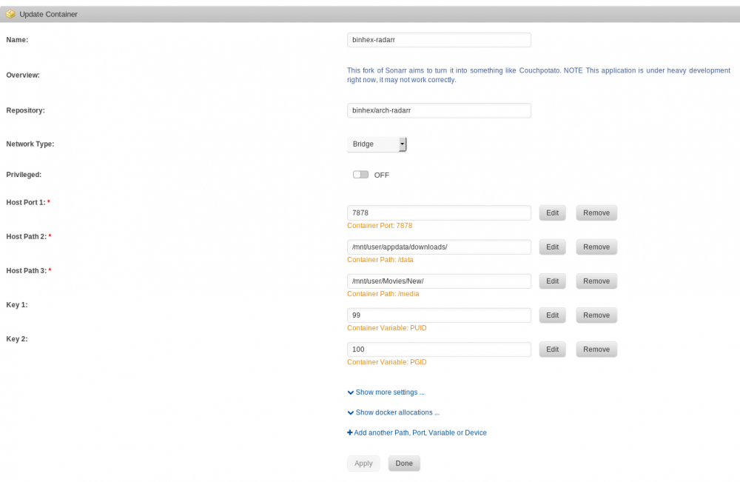Open the Network Type Bridge dropdown
The height and width of the screenshot is (482, 740).
377,144
